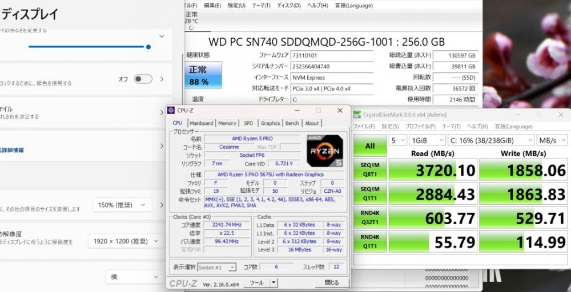Open 編集(E) menu in CrystalDiskInfo
The image size is (571, 292).
pos(212,6)
